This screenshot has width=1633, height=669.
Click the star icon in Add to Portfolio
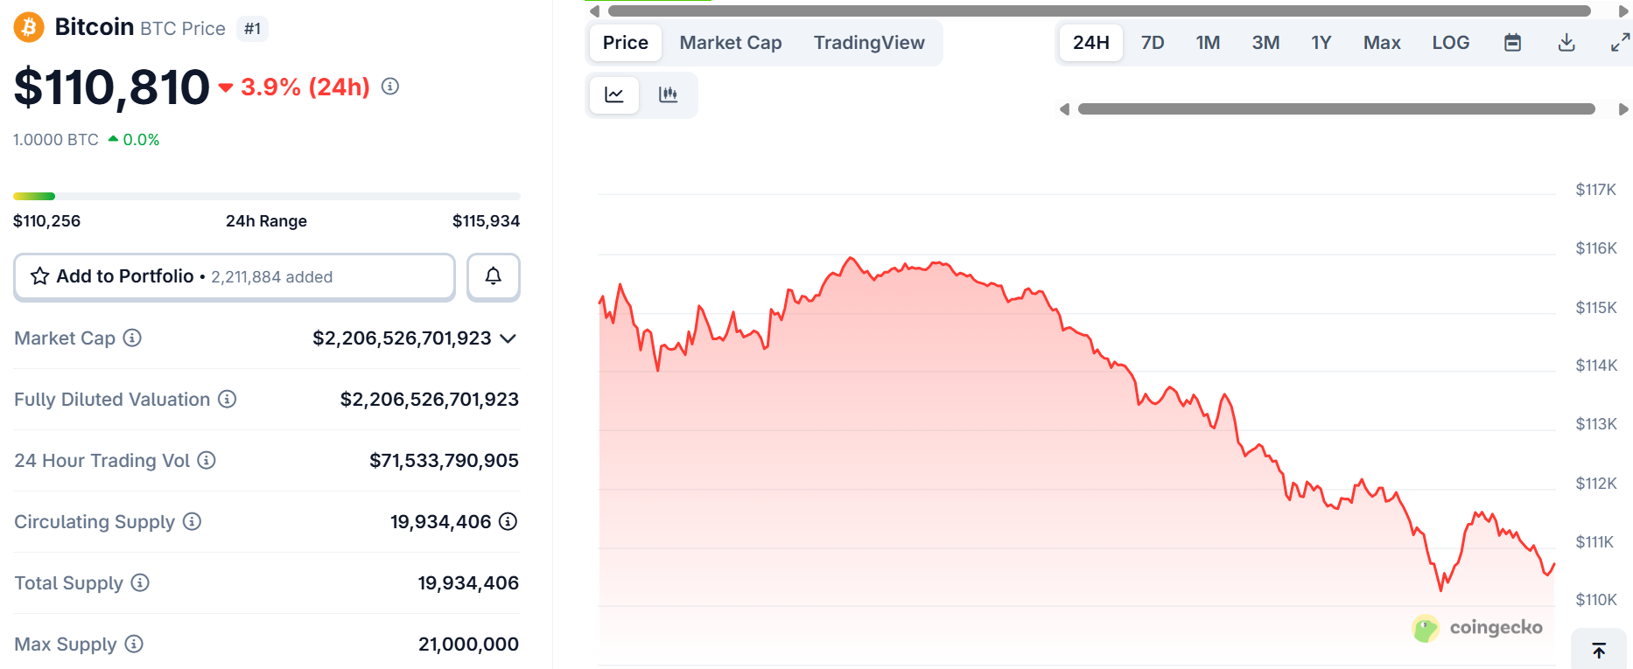tap(39, 276)
